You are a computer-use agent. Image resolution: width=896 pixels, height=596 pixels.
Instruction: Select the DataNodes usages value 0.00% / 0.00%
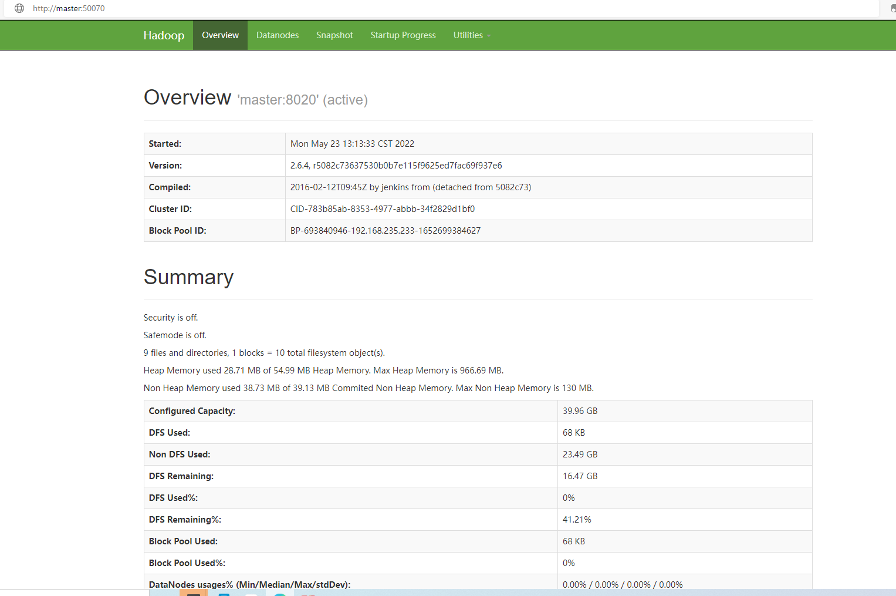point(623,584)
